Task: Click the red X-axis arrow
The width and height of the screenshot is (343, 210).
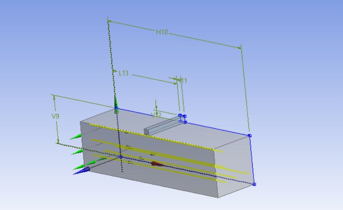Action: [159, 164]
